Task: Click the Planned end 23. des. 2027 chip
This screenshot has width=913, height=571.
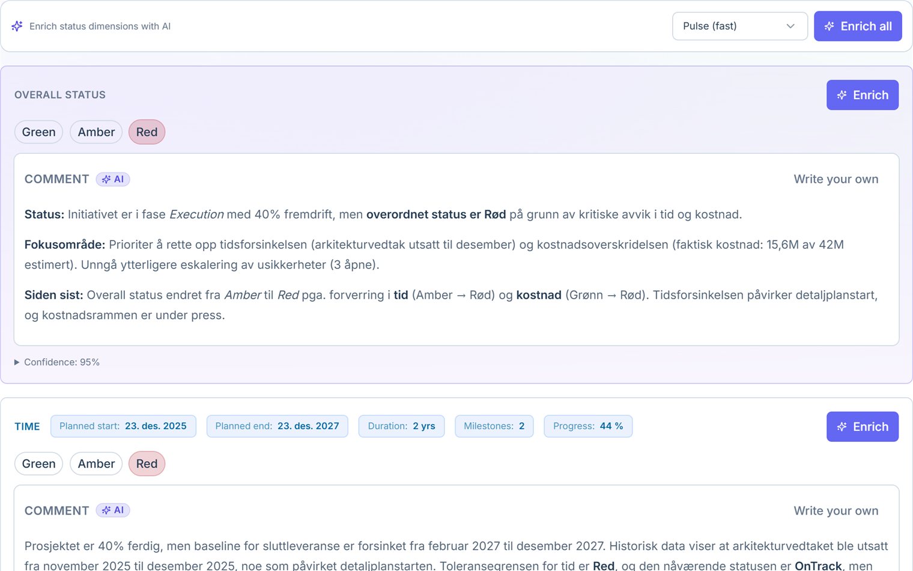Action: pyautogui.click(x=277, y=426)
